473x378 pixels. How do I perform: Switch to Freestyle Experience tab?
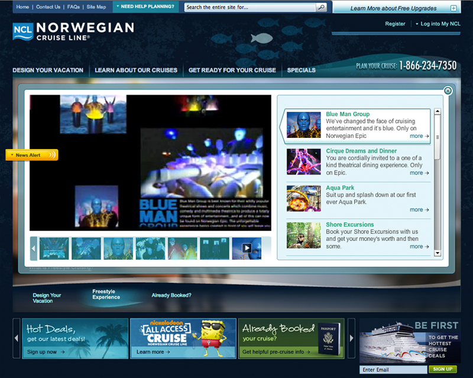pyautogui.click(x=106, y=295)
